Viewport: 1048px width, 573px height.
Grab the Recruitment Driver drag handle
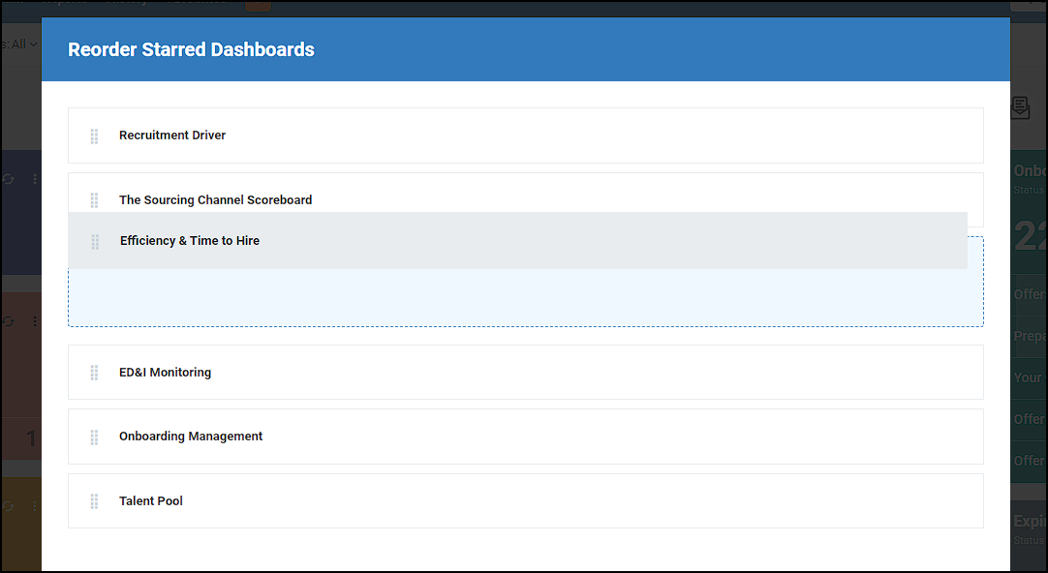coord(94,136)
